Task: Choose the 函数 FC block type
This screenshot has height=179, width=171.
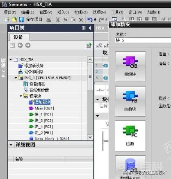Action: pyautogui.click(x=130, y=136)
